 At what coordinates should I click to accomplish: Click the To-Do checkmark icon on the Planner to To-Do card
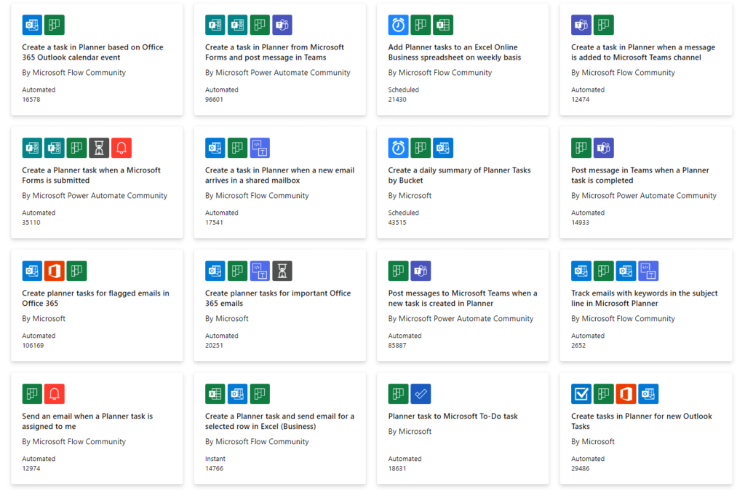pos(421,394)
